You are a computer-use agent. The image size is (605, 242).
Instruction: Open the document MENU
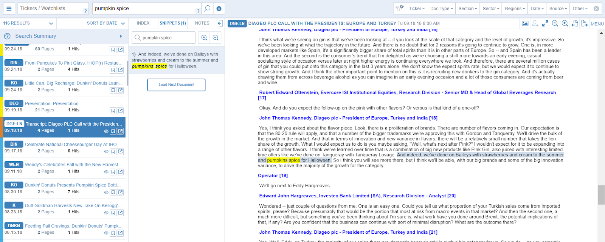coord(597,24)
